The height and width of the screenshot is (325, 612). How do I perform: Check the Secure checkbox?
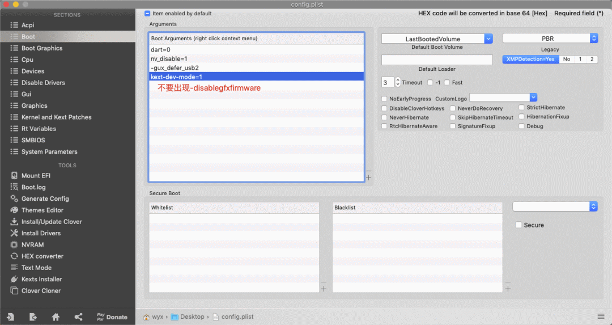click(x=518, y=225)
